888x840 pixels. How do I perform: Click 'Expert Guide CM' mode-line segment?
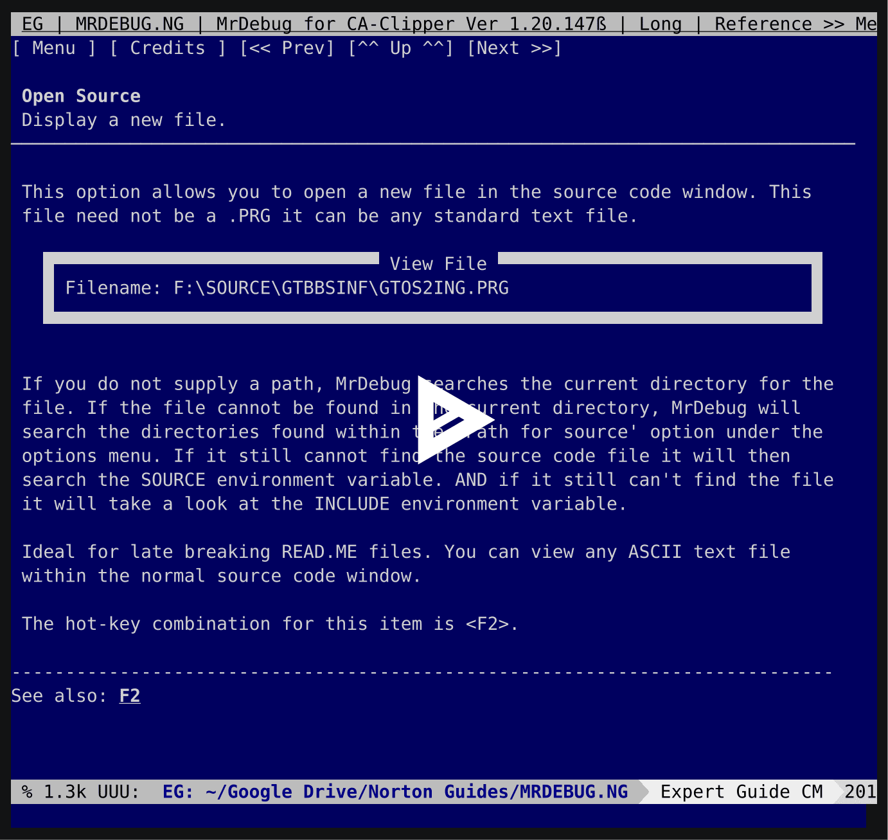pyautogui.click(x=741, y=792)
